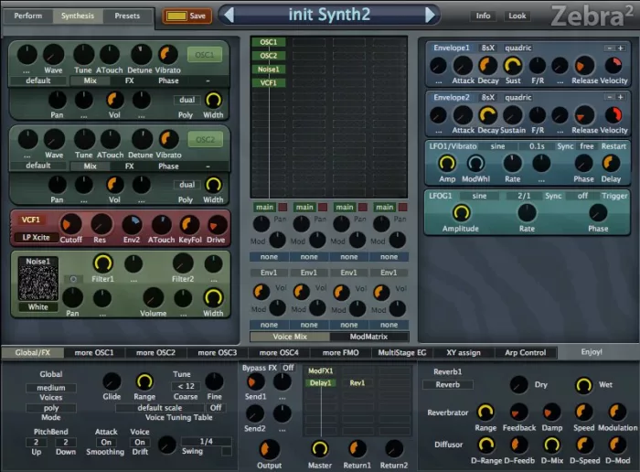
Task: Click the Reverb1 Wet knob
Action: [583, 385]
